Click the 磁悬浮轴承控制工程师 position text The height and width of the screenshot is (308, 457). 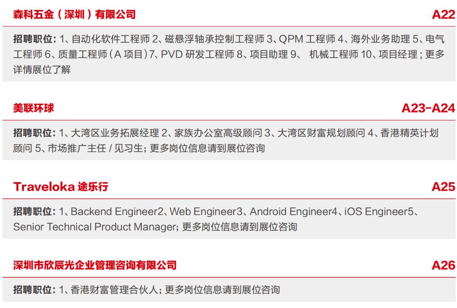(215, 39)
